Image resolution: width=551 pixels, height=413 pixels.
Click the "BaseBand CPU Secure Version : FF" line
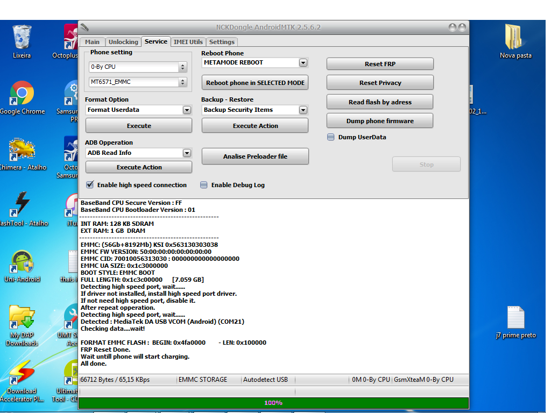tap(131, 203)
